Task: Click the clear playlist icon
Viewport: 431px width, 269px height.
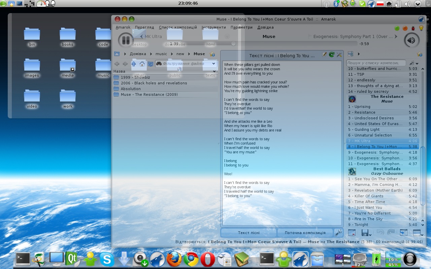Action: point(352,232)
